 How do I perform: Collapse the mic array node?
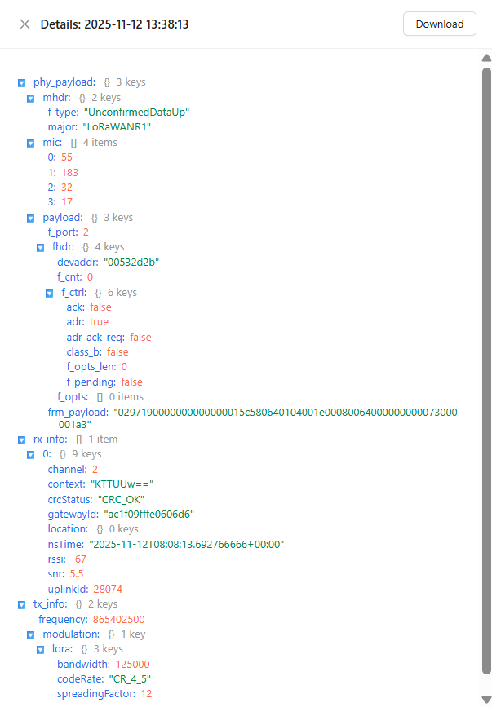pos(30,143)
